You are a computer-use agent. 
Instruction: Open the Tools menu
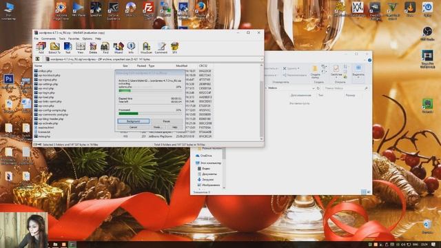[62, 39]
